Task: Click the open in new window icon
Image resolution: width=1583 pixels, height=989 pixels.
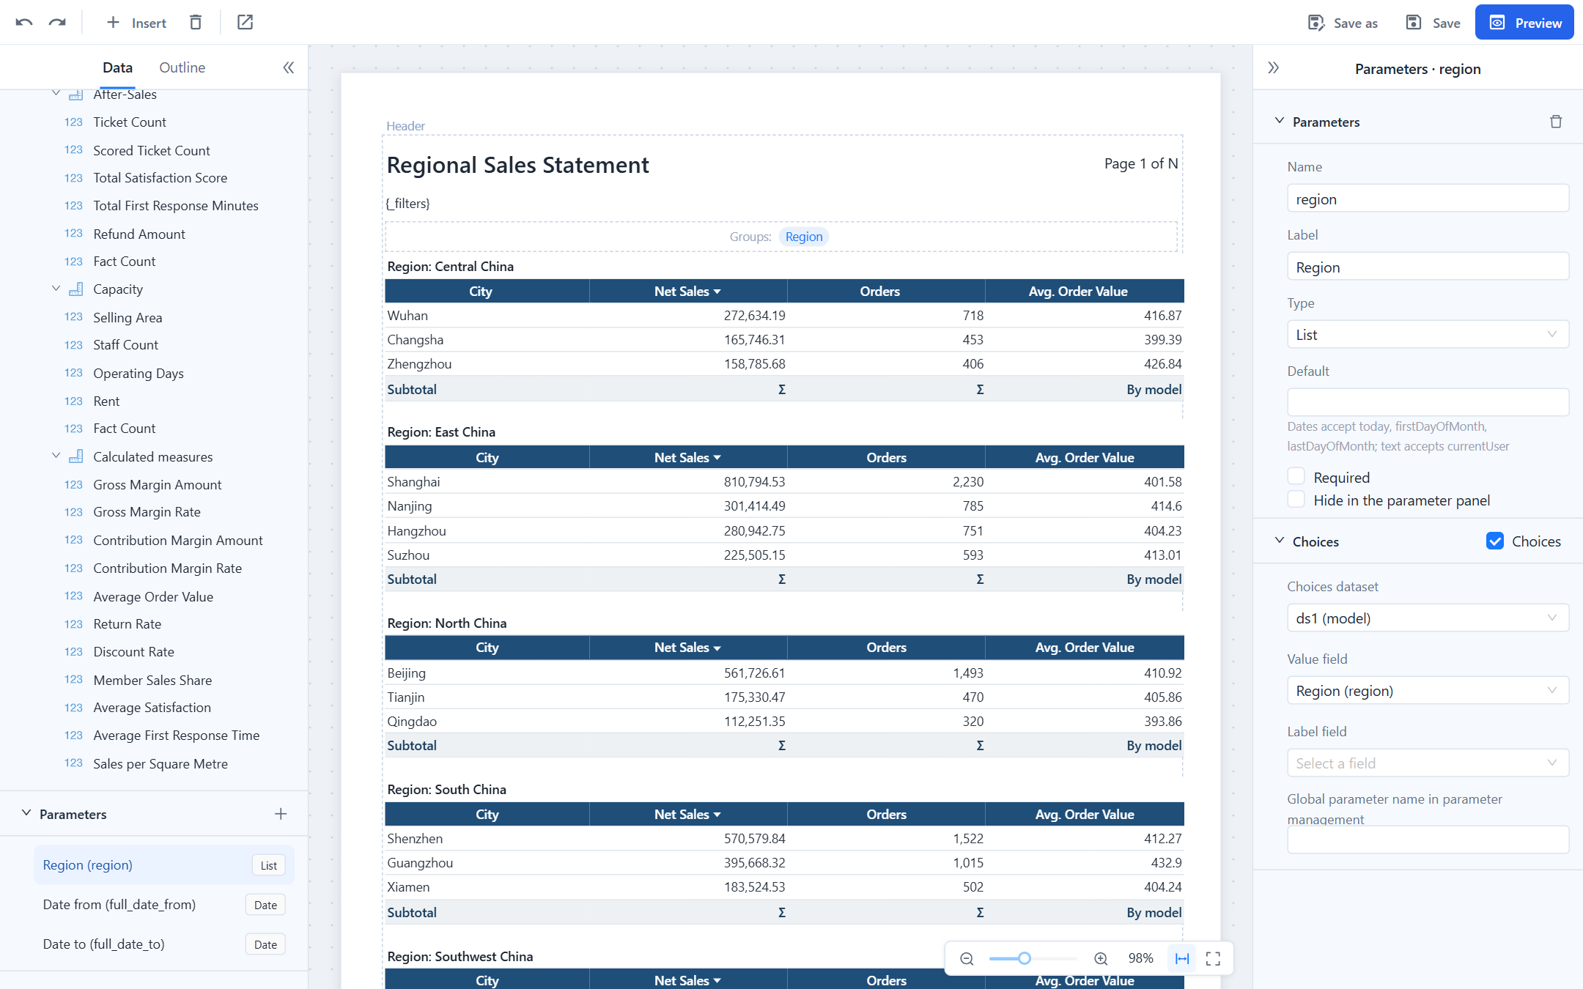Action: coord(246,23)
